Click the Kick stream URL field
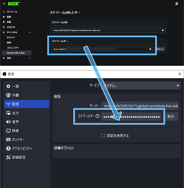 pyautogui.click(x=109, y=30)
